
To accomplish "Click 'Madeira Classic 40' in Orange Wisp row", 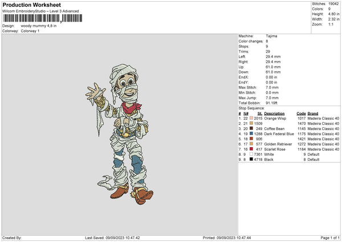I will 323,118.
